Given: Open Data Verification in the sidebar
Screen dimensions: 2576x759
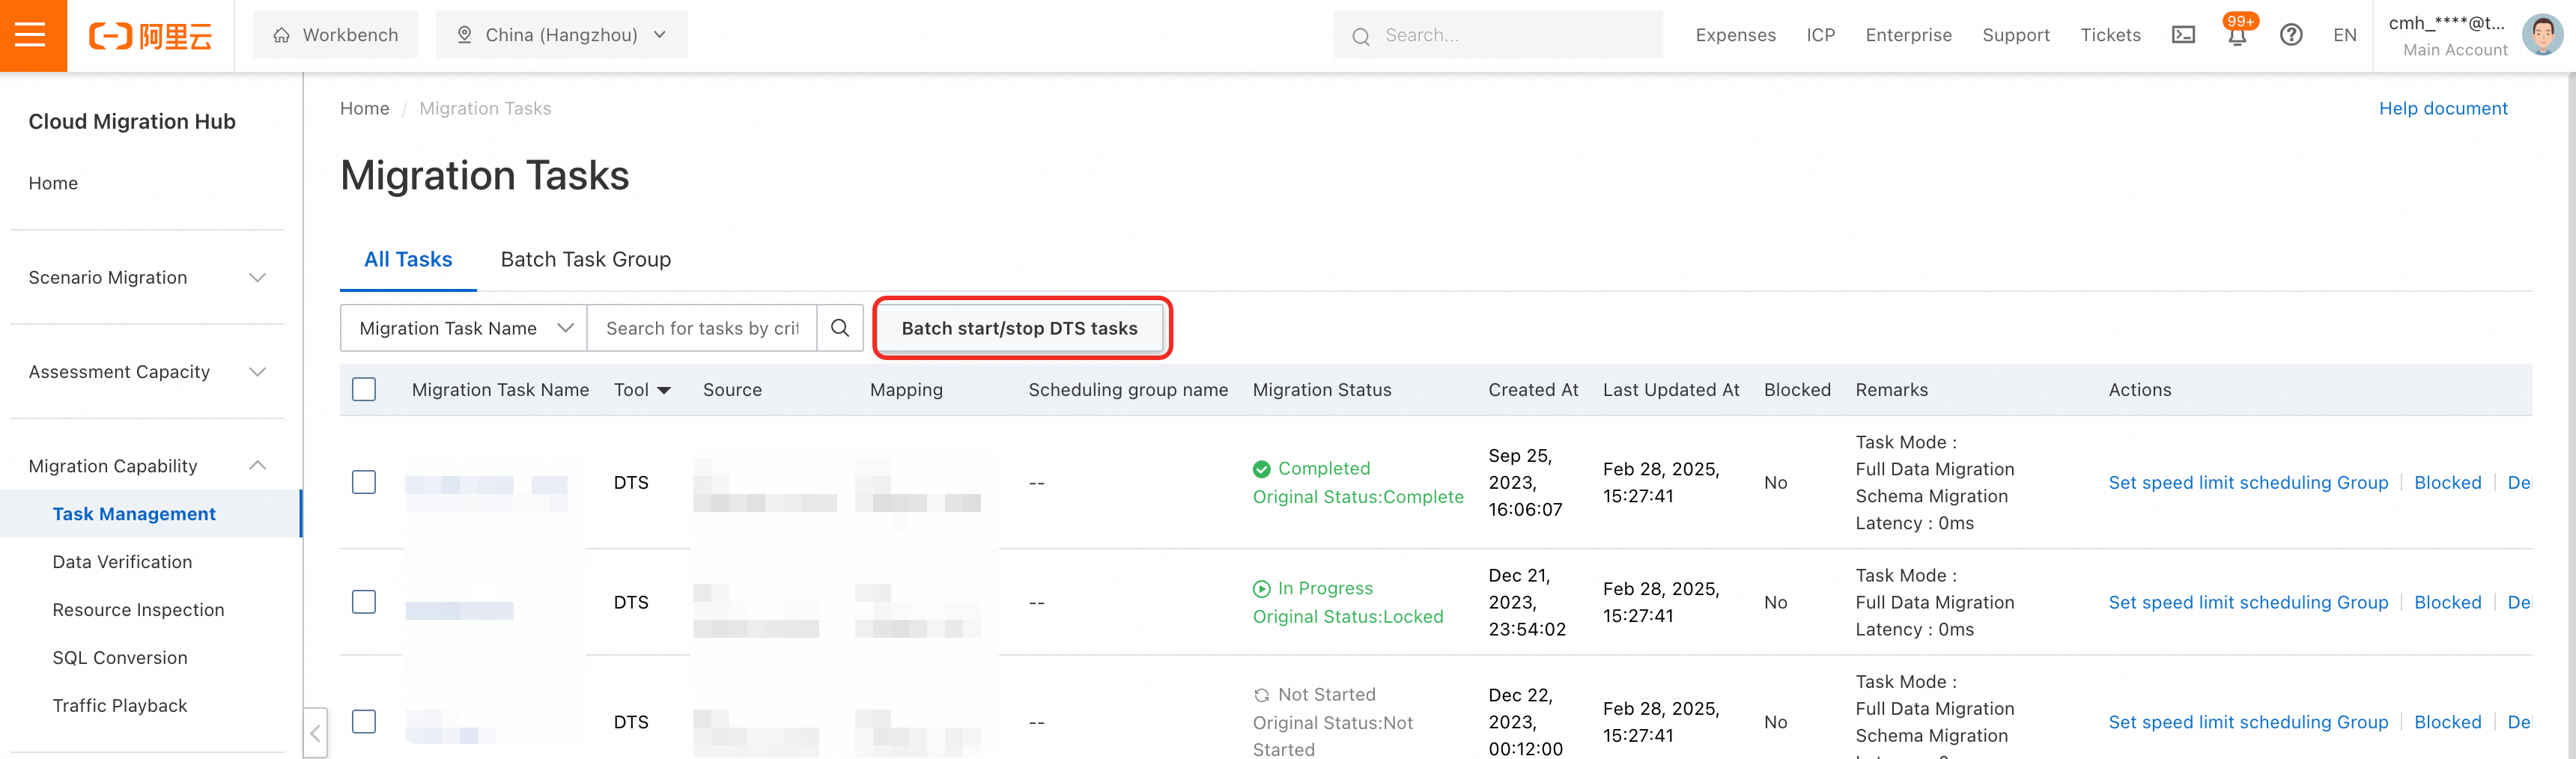Looking at the screenshot, I should 122,561.
